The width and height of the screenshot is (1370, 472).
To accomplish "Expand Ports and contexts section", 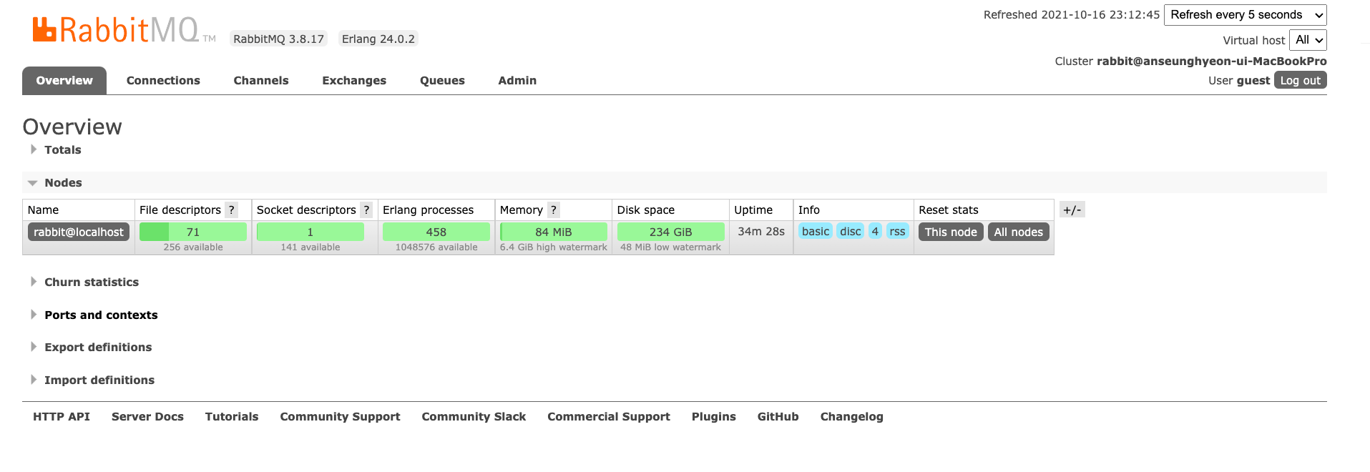I will point(100,315).
